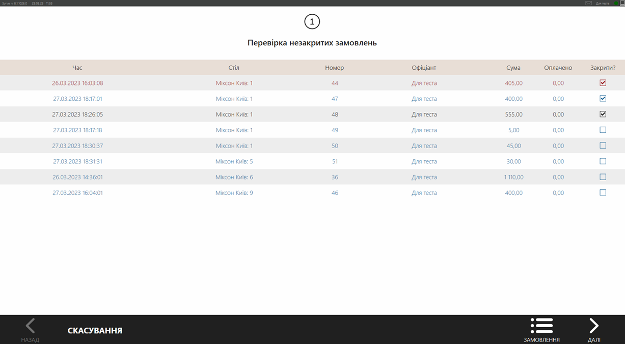This screenshot has width=625, height=344.
Task: Sort table by the Сума column header
Action: [x=513, y=68]
